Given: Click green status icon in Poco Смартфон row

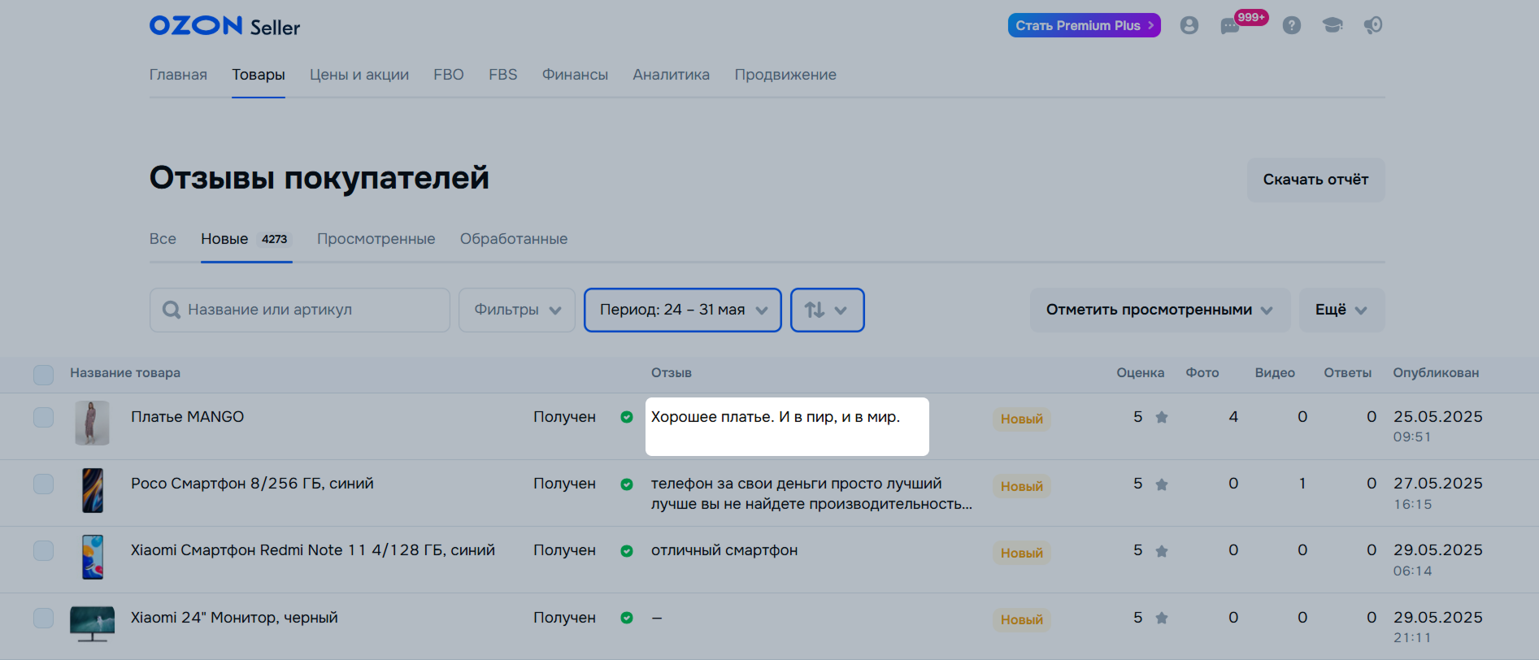Looking at the screenshot, I should (x=627, y=484).
